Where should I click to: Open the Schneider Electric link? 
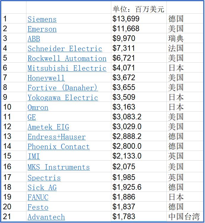pos(65,49)
